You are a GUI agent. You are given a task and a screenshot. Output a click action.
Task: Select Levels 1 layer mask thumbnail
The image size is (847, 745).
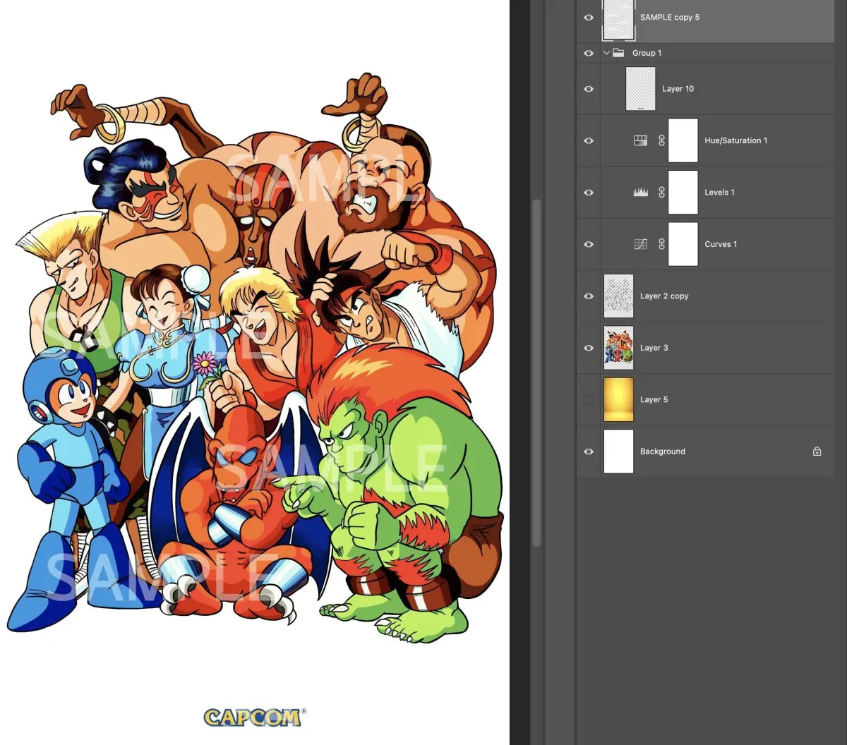coord(683,193)
